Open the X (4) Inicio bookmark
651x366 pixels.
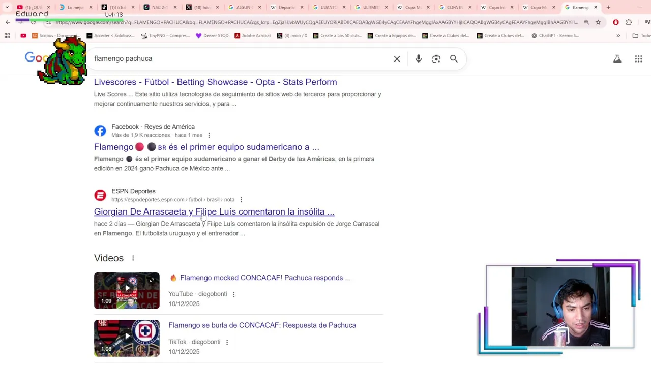(x=292, y=36)
